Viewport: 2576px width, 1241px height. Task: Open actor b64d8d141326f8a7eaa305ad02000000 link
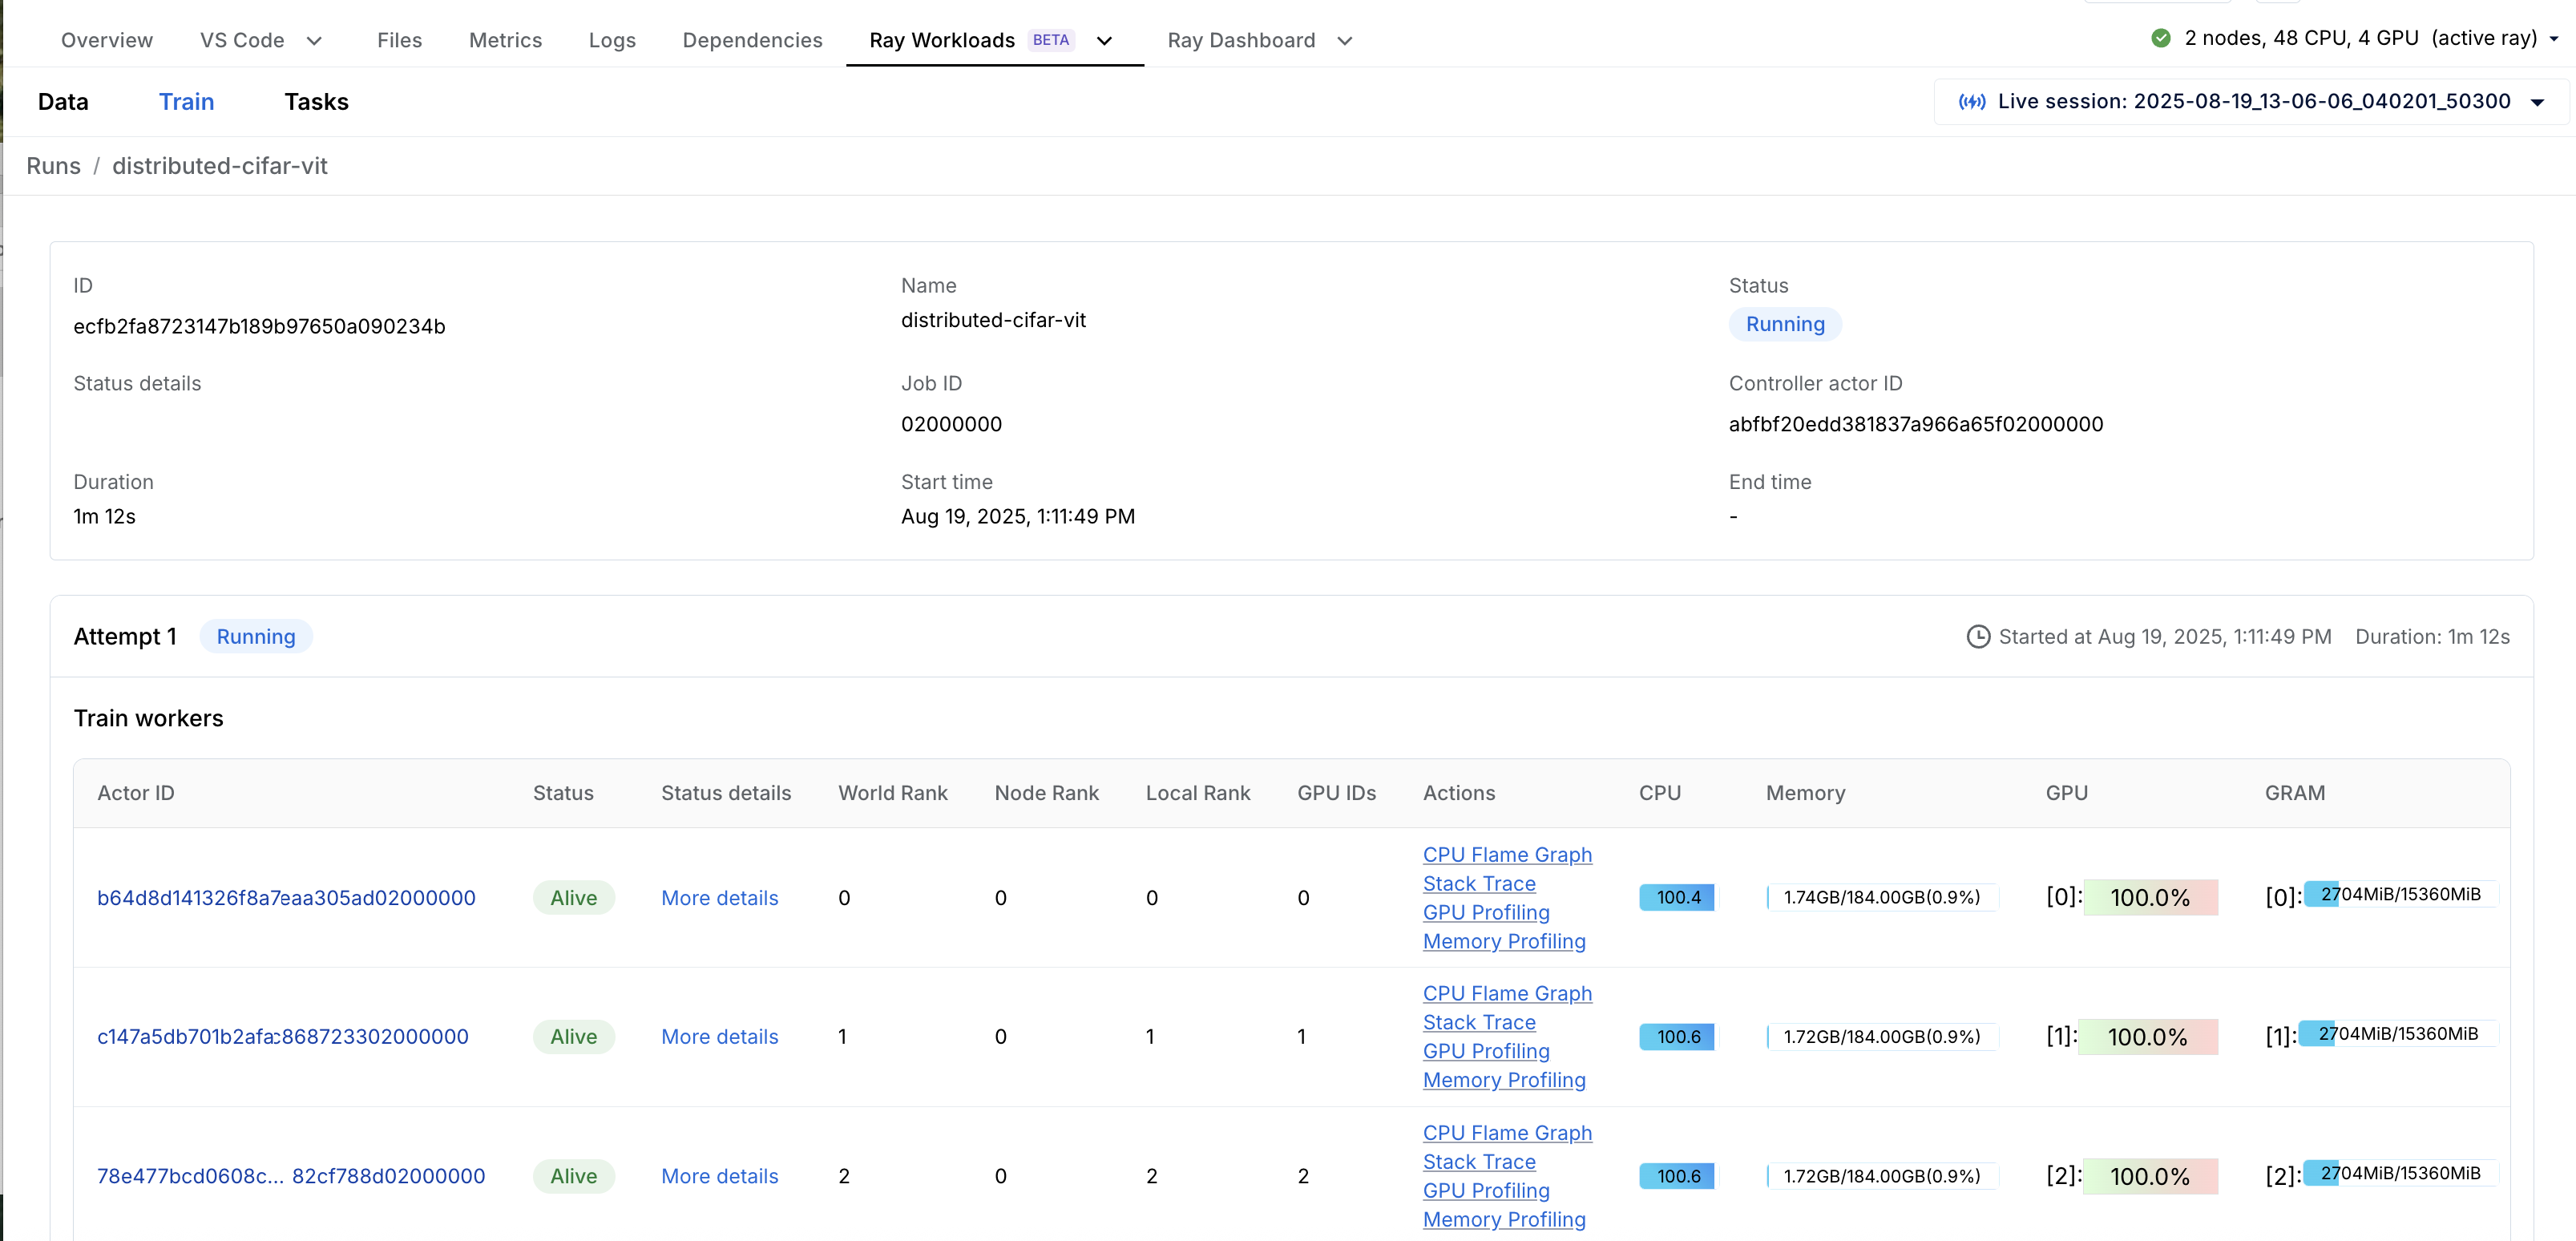tap(286, 898)
